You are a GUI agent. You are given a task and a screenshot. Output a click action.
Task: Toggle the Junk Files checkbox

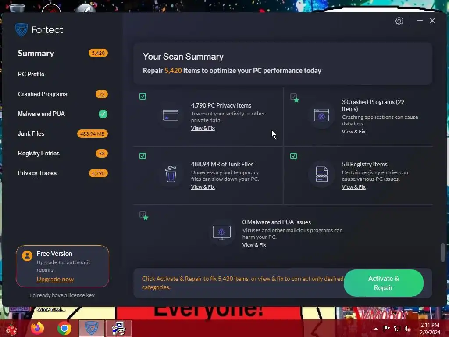coord(143,156)
